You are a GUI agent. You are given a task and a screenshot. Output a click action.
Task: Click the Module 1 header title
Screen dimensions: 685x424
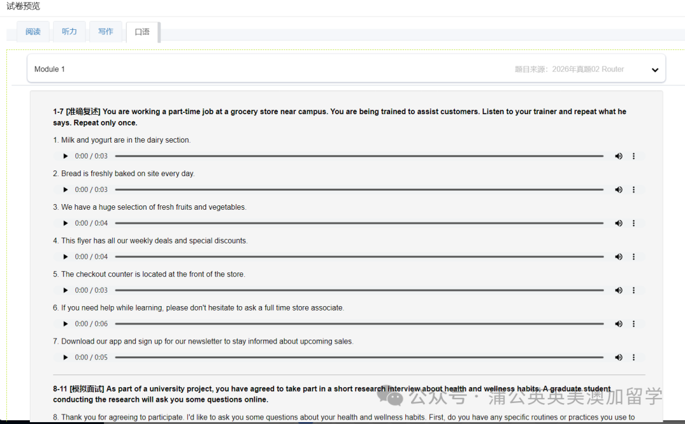click(x=49, y=69)
